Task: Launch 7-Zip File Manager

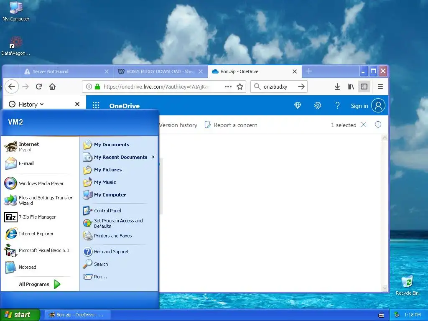Action: [40, 217]
